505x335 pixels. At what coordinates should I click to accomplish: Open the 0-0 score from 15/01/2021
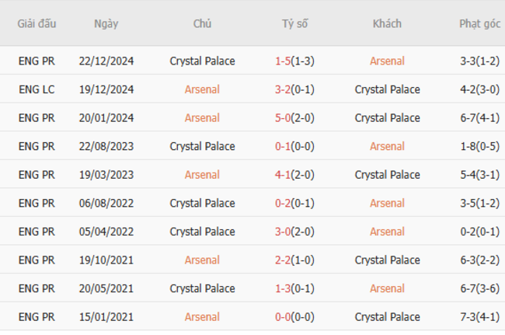tap(284, 317)
